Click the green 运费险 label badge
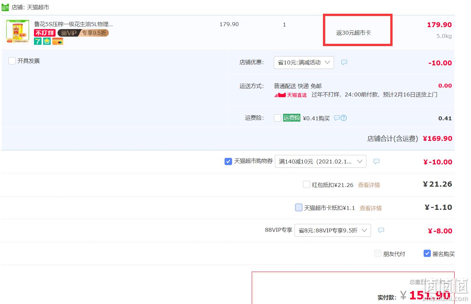Viewport: 471px width, 304px height. (292, 118)
